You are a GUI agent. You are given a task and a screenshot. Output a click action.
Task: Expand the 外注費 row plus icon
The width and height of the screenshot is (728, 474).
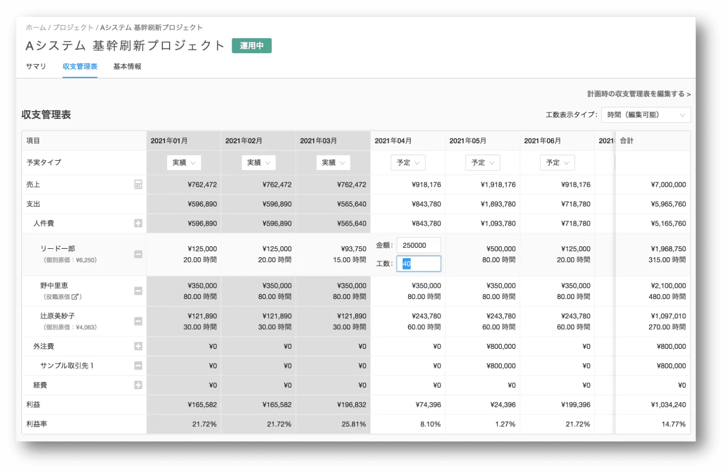(x=138, y=346)
